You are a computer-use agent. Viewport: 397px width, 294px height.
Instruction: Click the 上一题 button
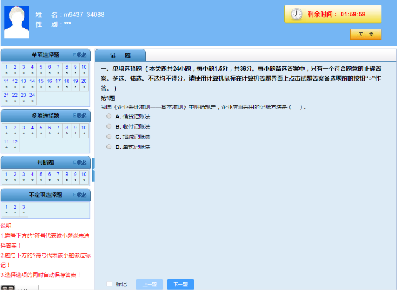[x=149, y=285]
